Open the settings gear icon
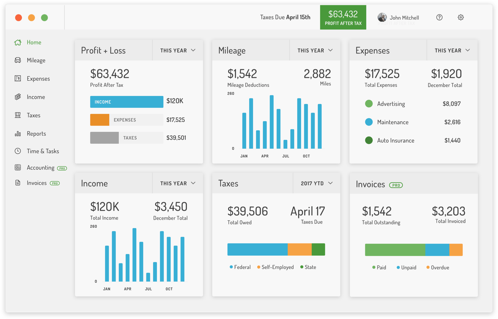Screen dimensions: 498x319 pos(460,17)
